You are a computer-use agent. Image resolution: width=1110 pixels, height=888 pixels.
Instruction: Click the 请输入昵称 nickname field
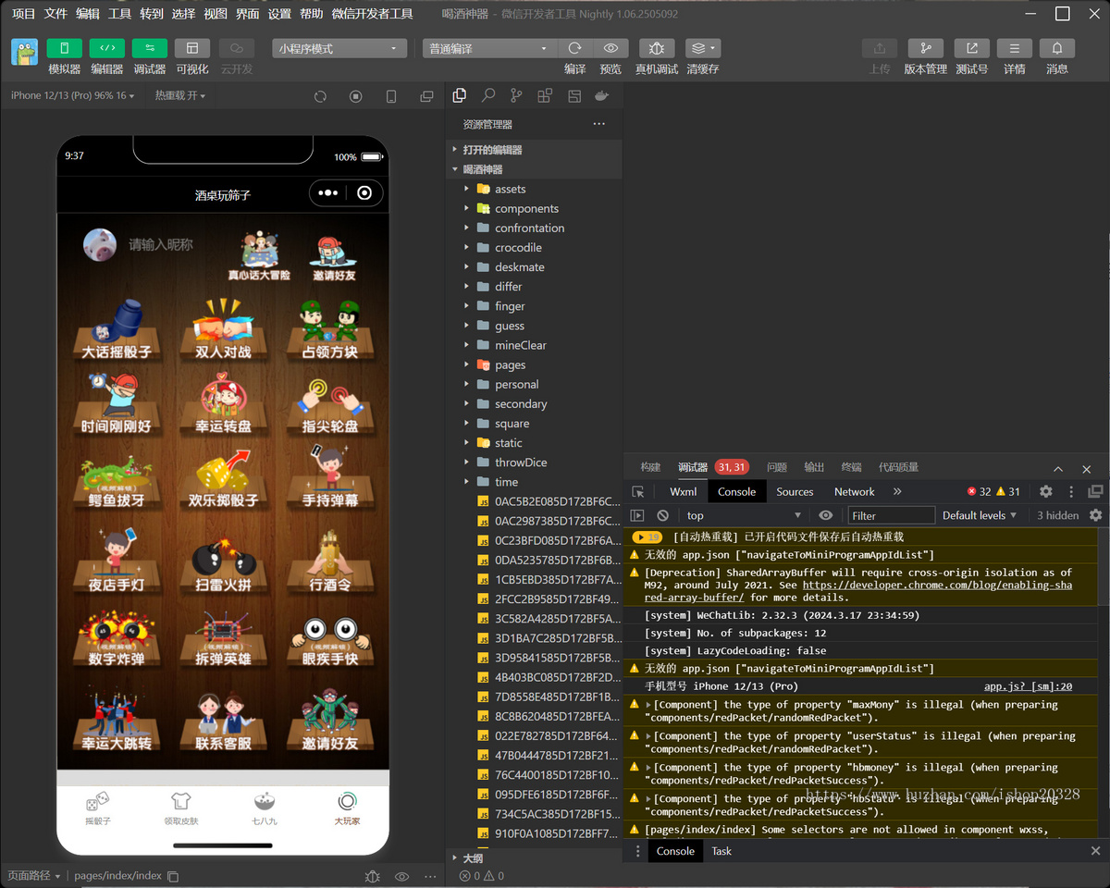tap(161, 245)
